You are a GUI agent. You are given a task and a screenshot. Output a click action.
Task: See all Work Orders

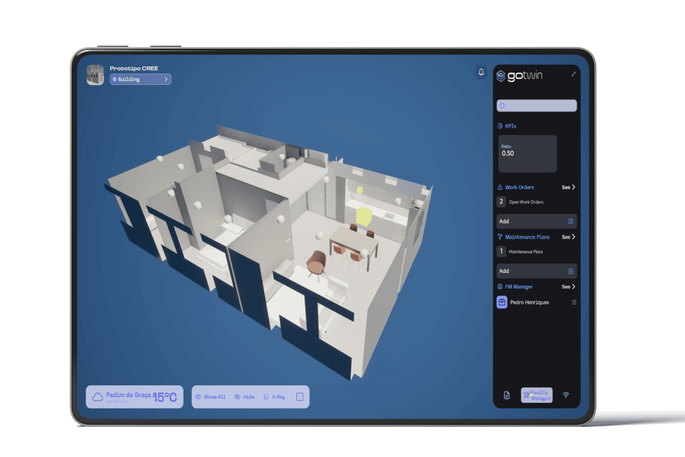[x=569, y=187]
